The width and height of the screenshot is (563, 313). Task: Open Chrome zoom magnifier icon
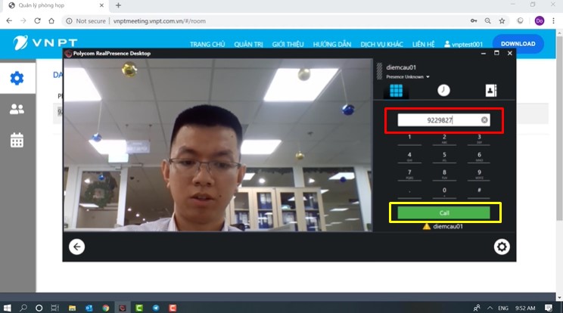[487, 21]
